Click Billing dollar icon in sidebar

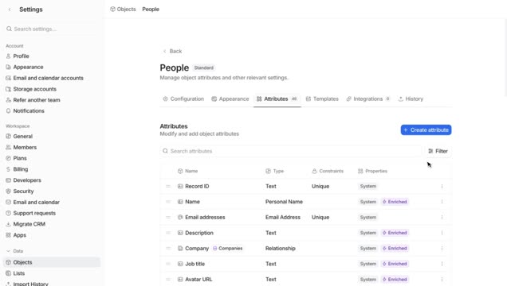pos(9,169)
